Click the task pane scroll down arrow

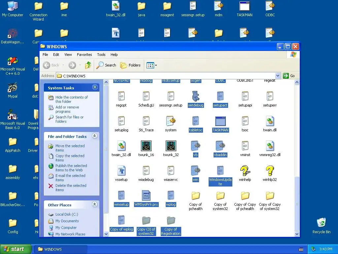coord(106,234)
